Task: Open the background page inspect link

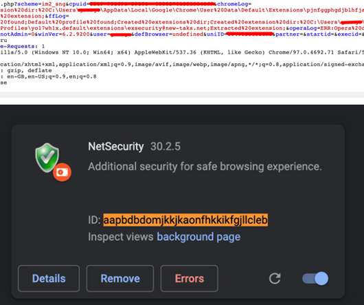Action: click(x=198, y=237)
